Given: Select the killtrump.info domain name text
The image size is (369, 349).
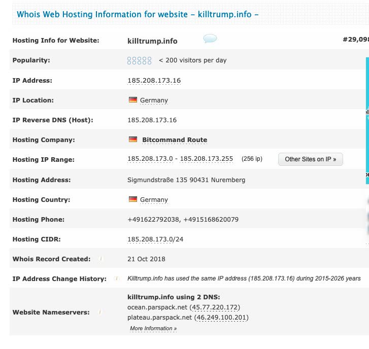Looking at the screenshot, I should click(x=152, y=41).
